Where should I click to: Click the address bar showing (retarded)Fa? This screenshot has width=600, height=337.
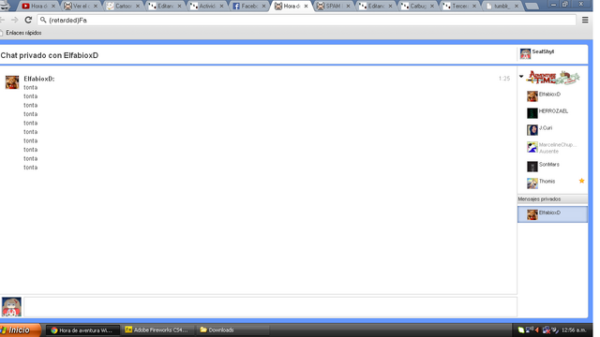point(307,20)
